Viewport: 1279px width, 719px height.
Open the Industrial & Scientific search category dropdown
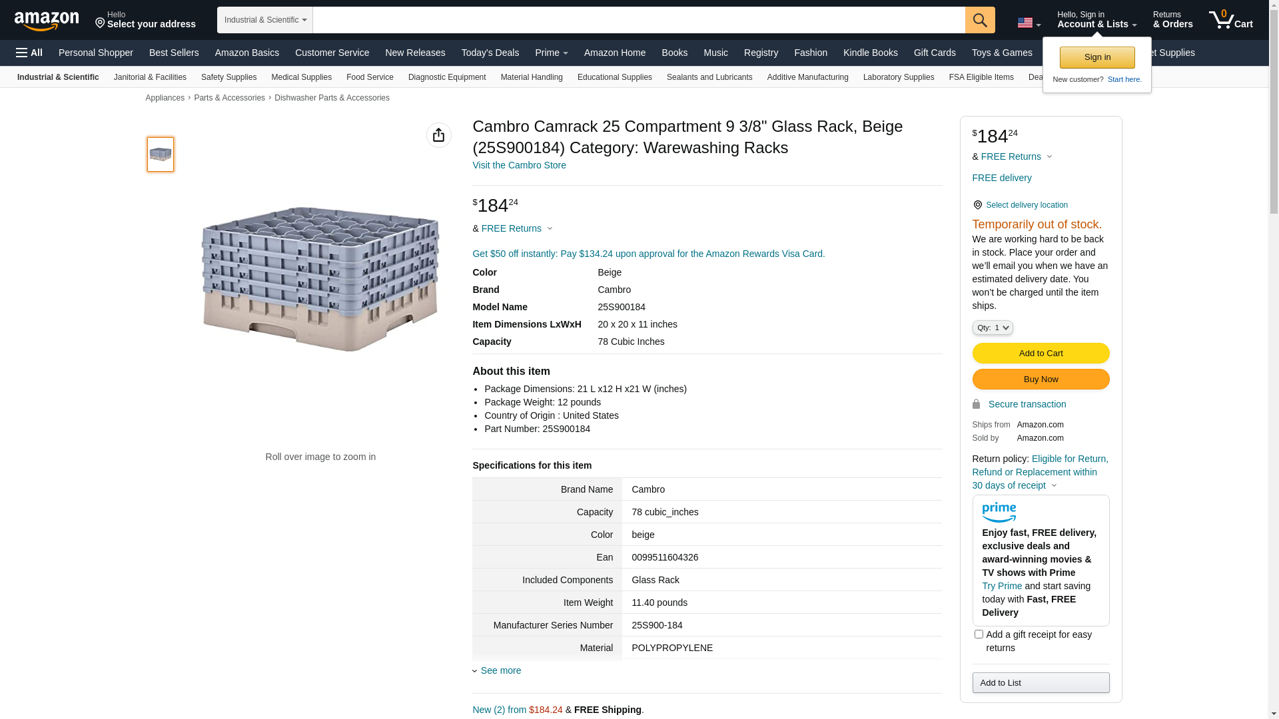265,20
